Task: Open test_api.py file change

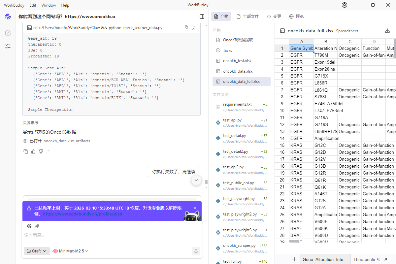Action: click(x=242, y=122)
